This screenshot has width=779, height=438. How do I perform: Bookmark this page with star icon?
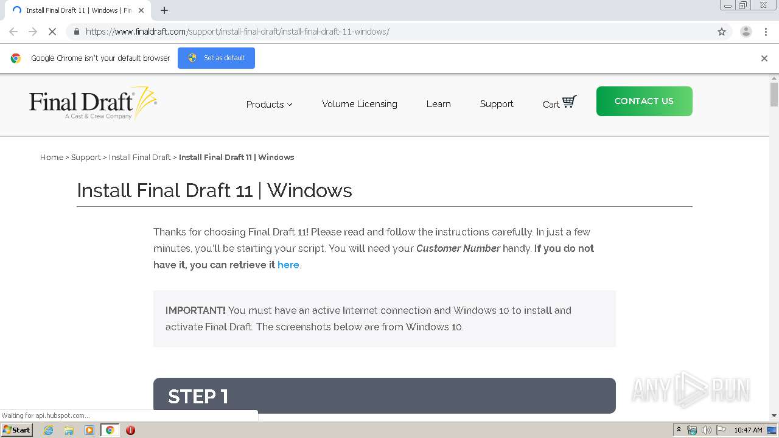point(722,32)
